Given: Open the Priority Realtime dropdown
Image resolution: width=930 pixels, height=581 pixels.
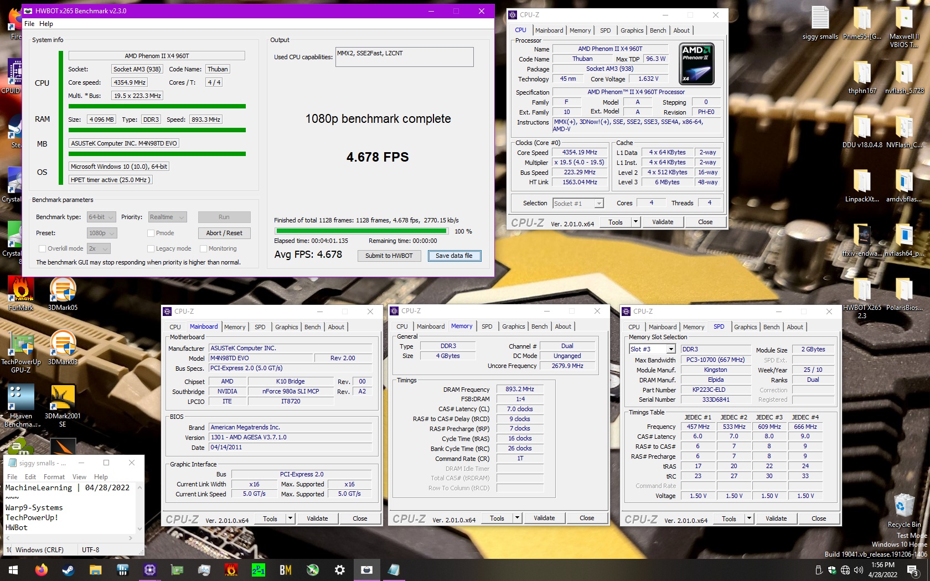Looking at the screenshot, I should click(167, 217).
